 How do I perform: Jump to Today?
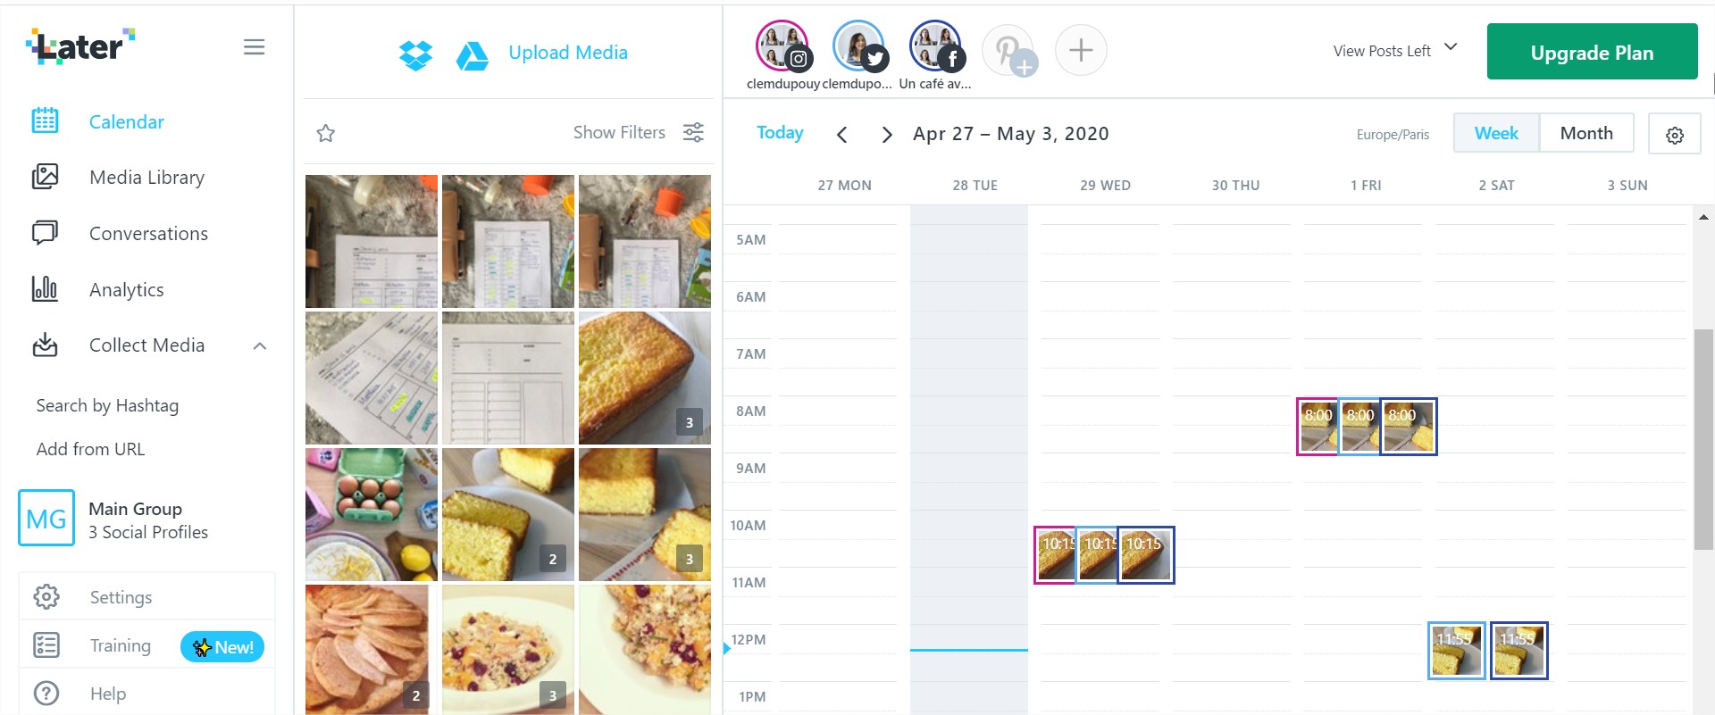(780, 133)
